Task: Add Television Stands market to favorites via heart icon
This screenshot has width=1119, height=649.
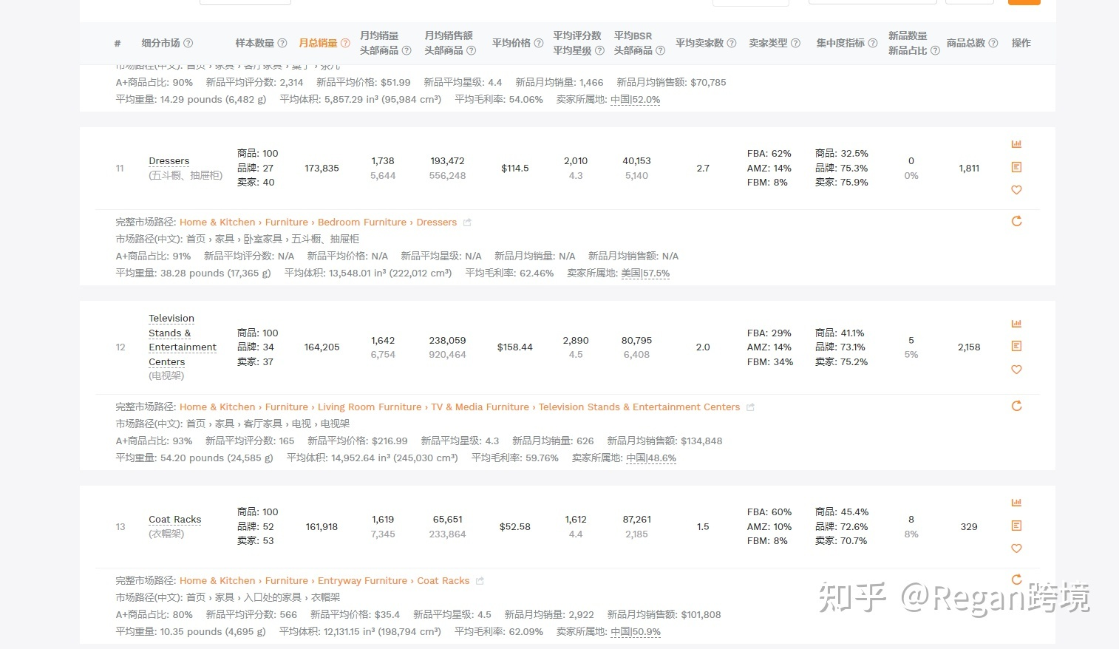Action: 1016,370
